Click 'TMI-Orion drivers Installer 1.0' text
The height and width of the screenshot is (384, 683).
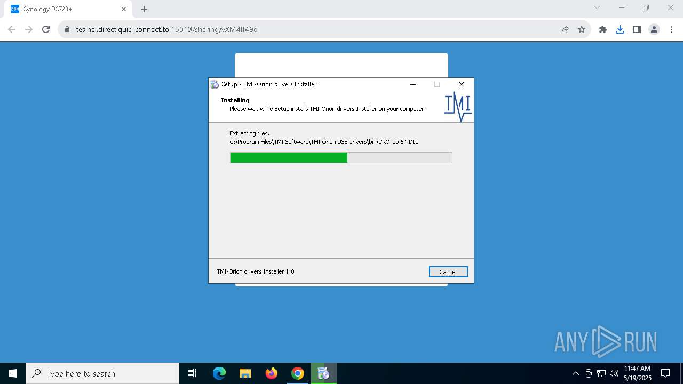click(x=256, y=271)
